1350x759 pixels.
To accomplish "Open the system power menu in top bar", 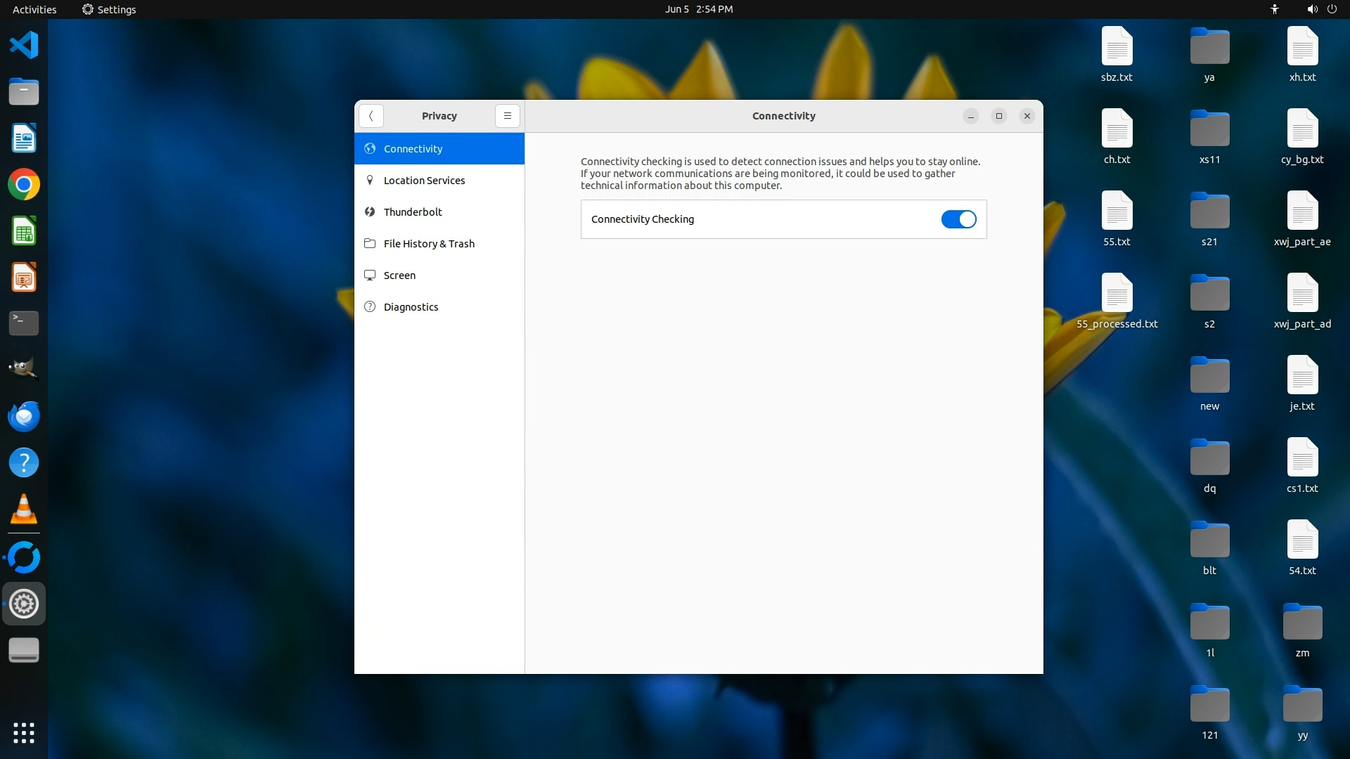I will click(1332, 9).
